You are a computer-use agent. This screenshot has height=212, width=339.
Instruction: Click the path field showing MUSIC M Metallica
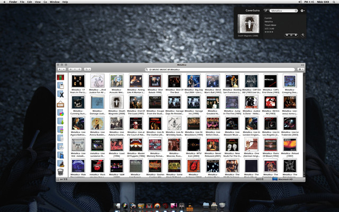coord(220,69)
